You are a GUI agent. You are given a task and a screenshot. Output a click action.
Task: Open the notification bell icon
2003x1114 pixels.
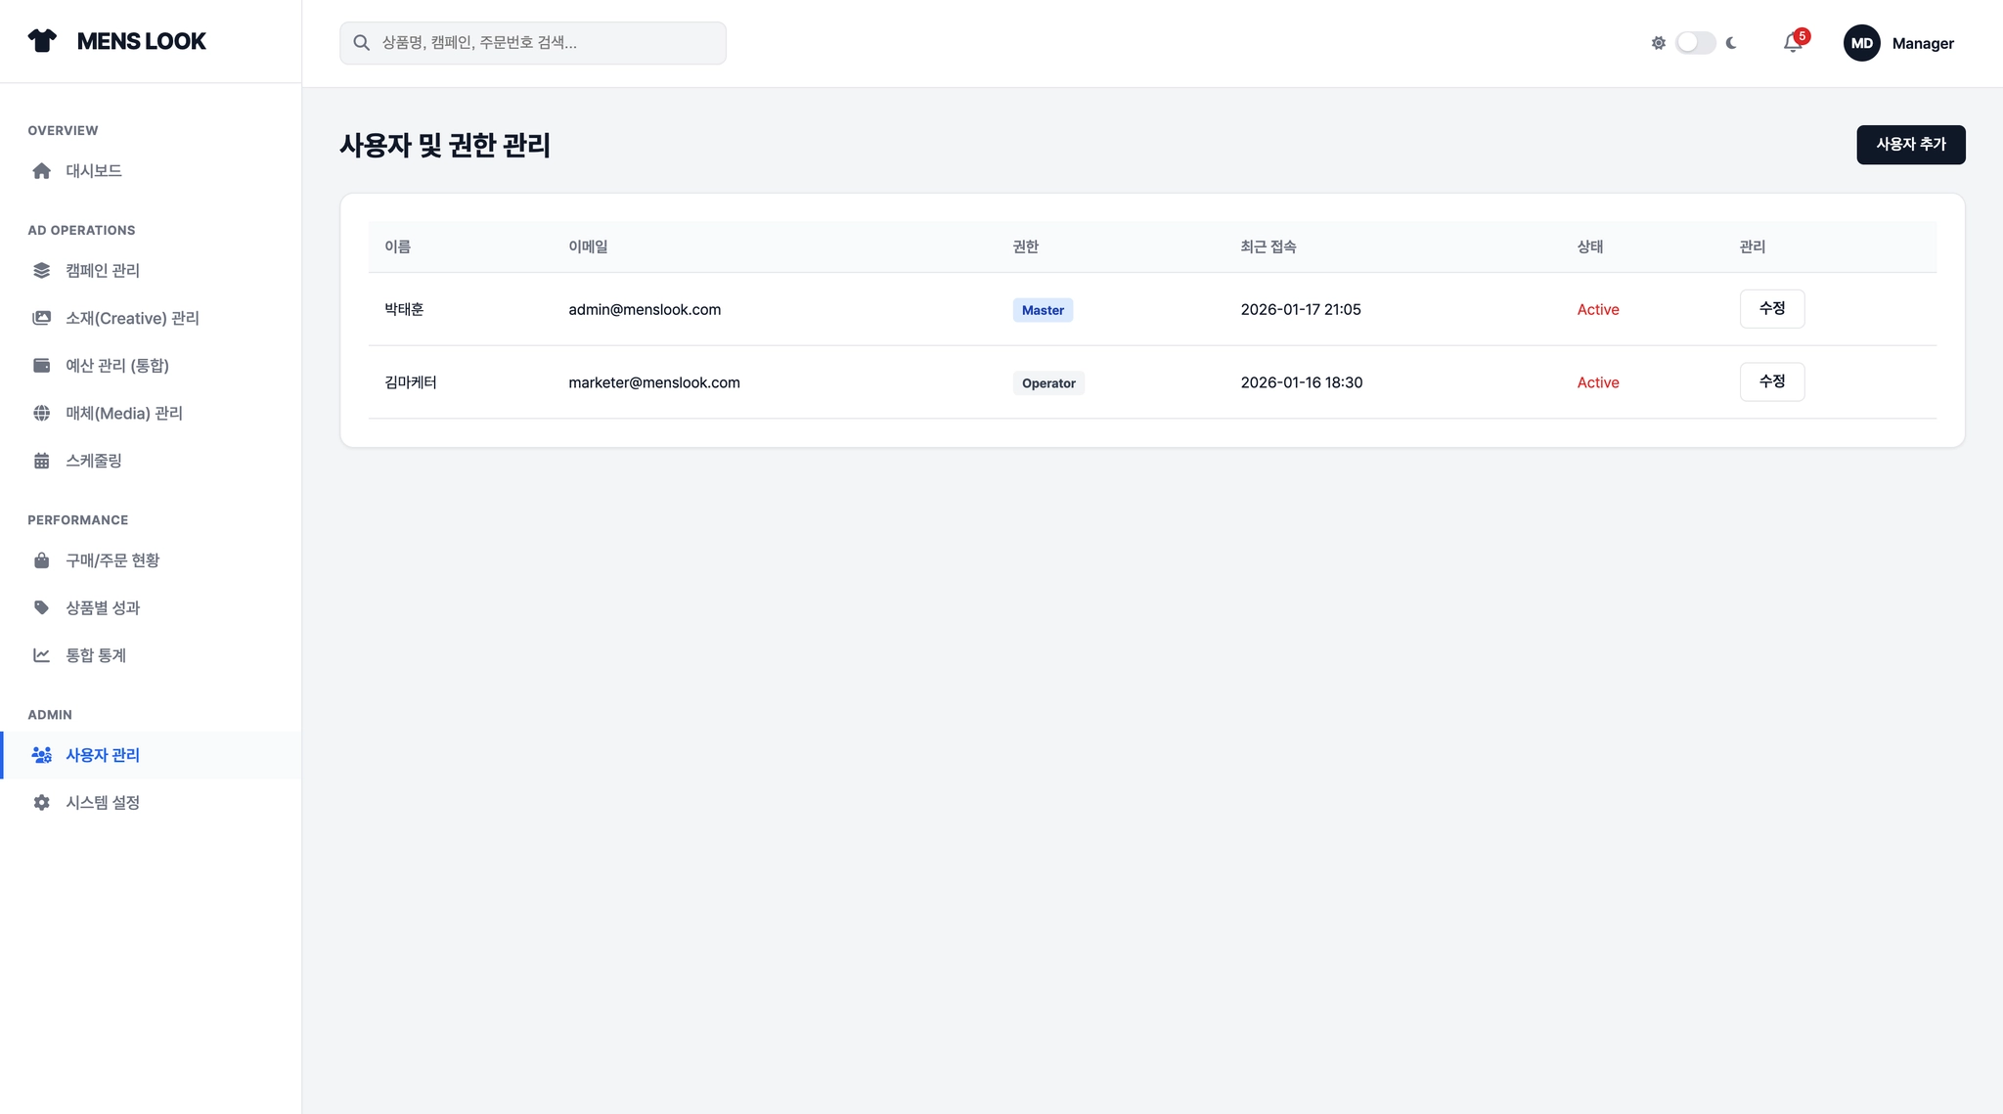coord(1792,43)
